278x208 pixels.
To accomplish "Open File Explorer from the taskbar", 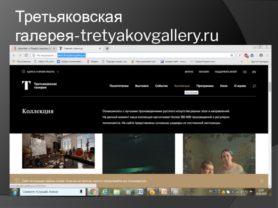I will click(x=117, y=192).
